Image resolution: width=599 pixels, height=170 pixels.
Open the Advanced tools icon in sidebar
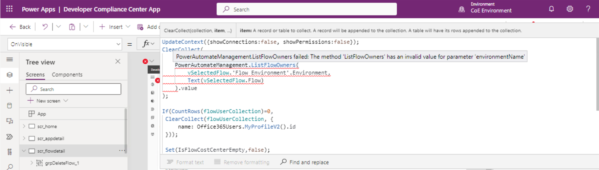pyautogui.click(x=9, y=152)
